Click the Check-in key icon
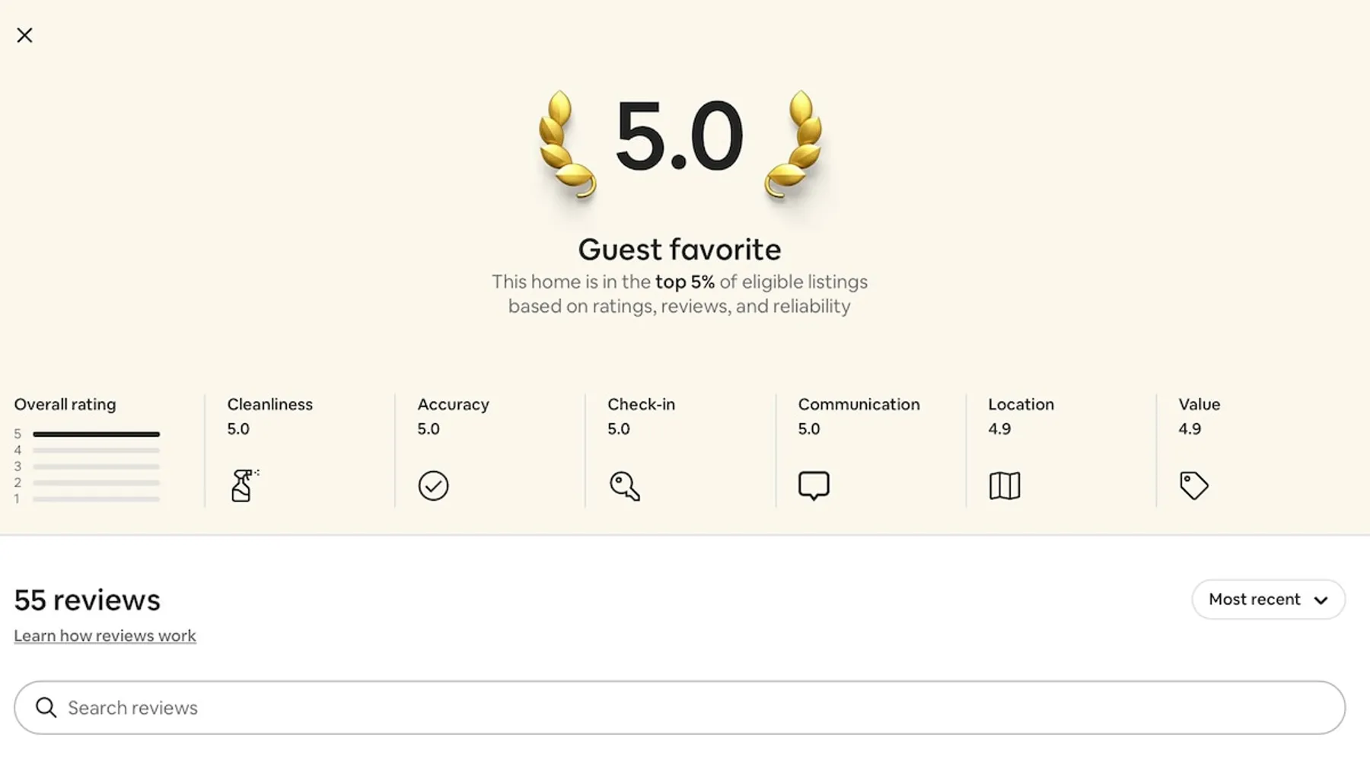The image size is (1370, 761). (624, 486)
